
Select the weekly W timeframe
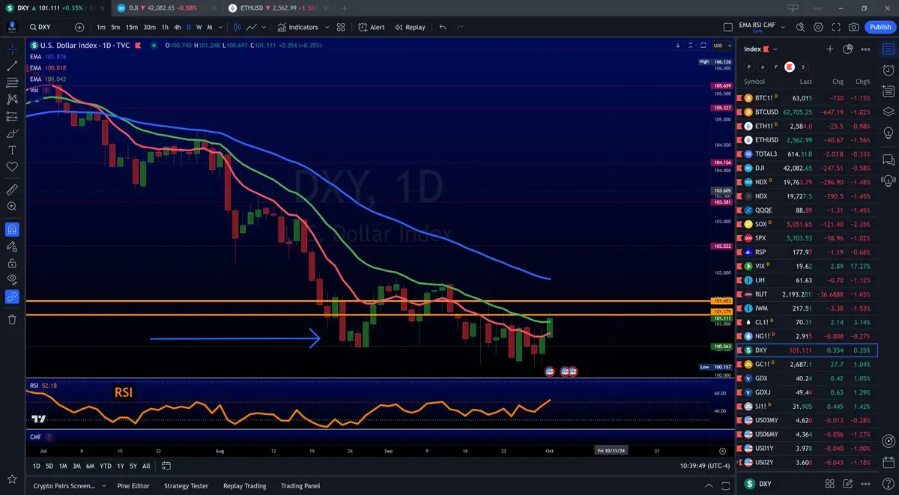coord(199,27)
